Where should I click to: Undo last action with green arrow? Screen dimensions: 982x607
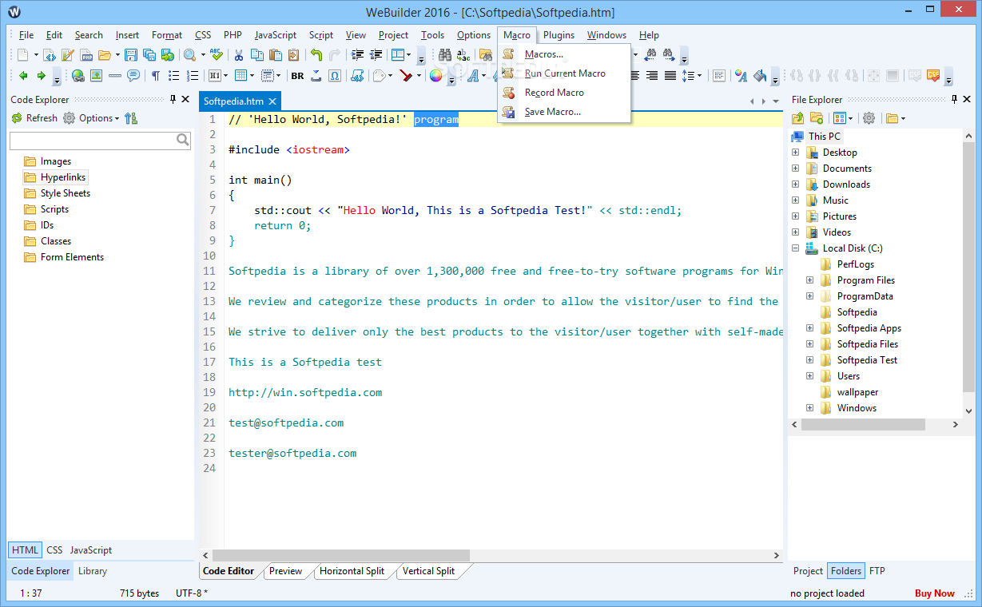click(x=316, y=55)
